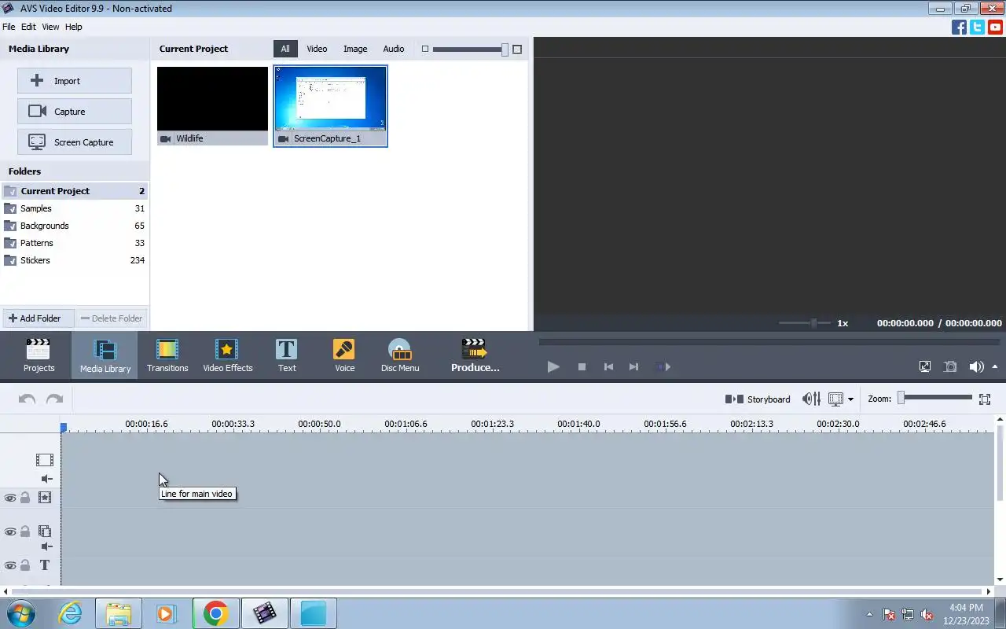Open the audio mixer icon
The image size is (1006, 629).
[x=811, y=399]
